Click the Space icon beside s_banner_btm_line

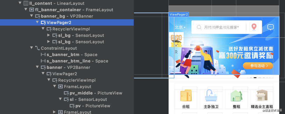pyautogui.click(x=43, y=61)
